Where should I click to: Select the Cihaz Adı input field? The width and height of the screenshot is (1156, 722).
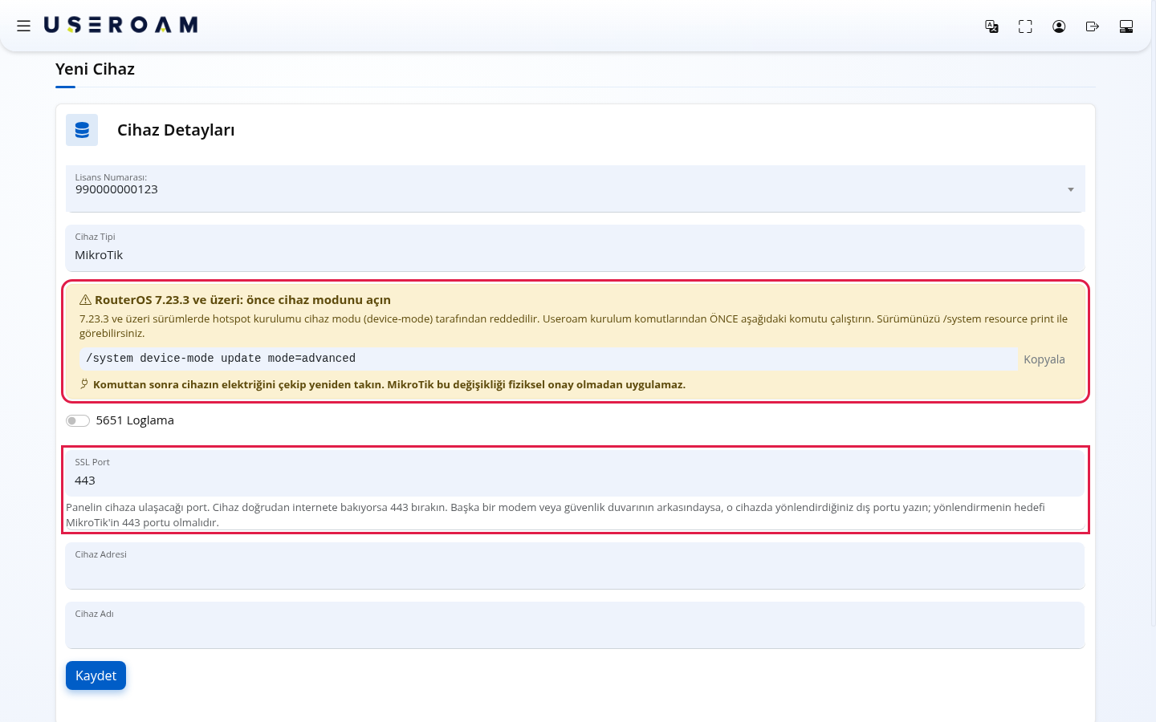pos(575,625)
